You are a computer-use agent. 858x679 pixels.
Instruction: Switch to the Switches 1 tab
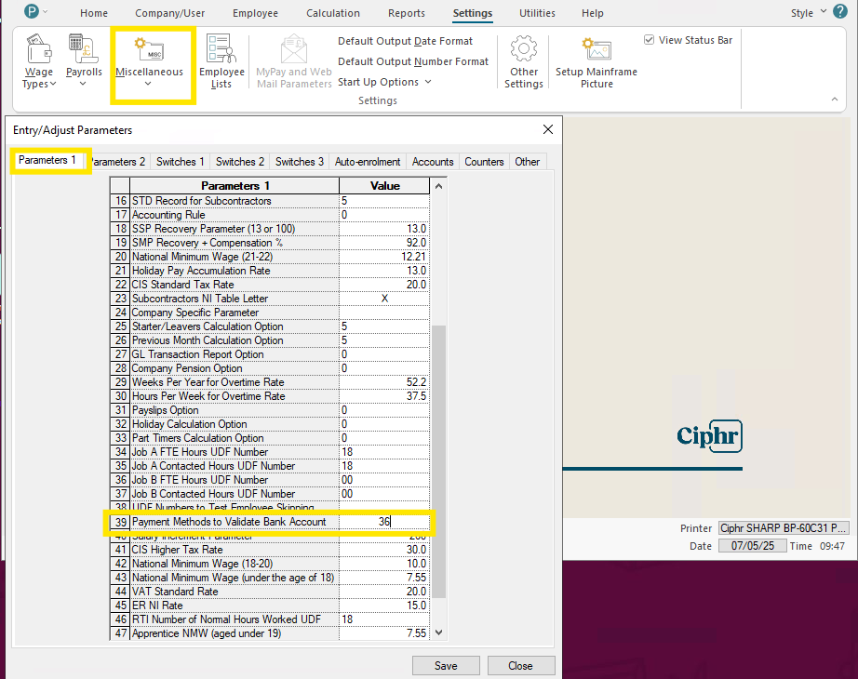click(180, 162)
